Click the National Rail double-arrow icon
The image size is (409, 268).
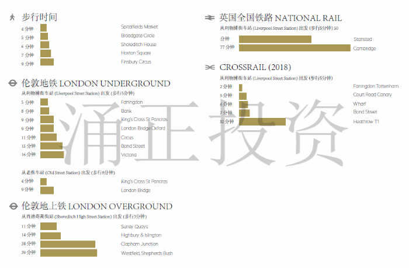pos(210,18)
